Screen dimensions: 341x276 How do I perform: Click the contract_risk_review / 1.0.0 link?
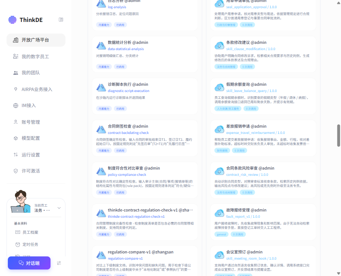pyautogui.click(x=247, y=175)
